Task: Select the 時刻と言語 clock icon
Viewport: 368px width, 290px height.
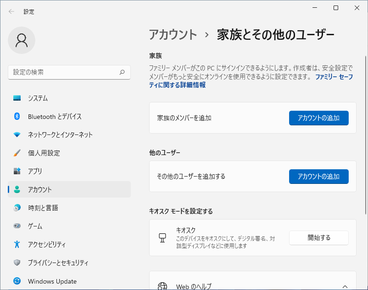Action: click(17, 208)
